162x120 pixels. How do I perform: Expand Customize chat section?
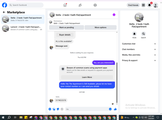tap(139, 44)
